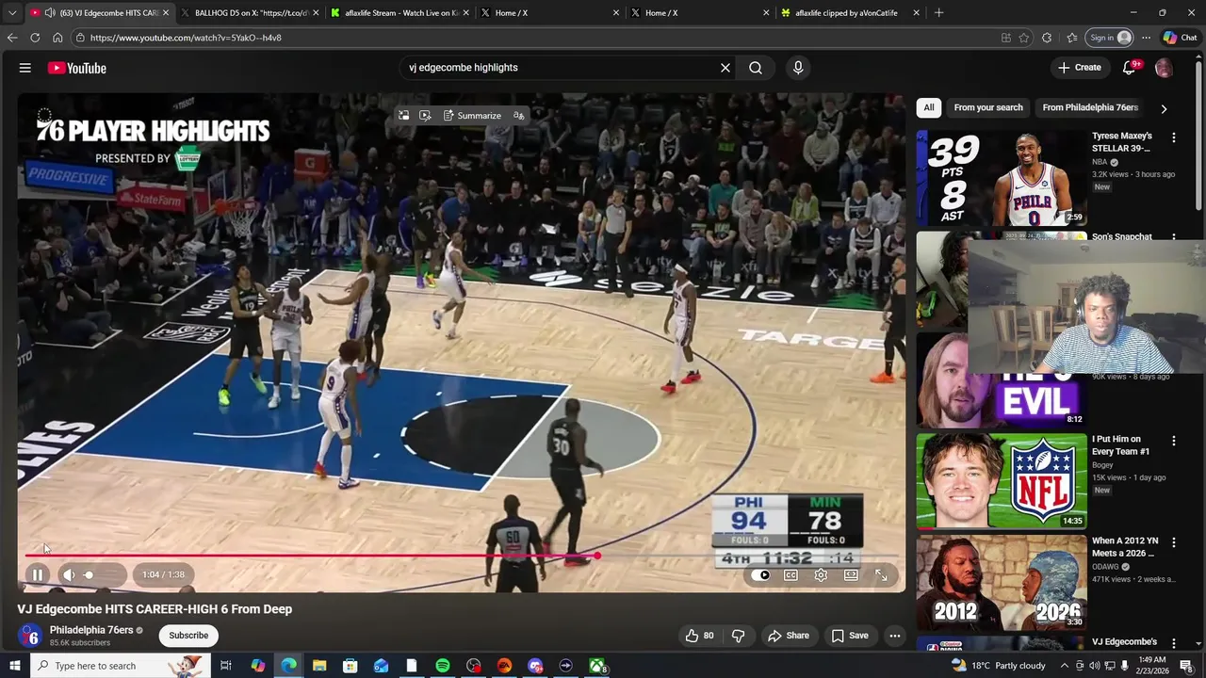Open options for Tyrese Maxey video
Viewport: 1206px width, 678px height.
tap(1174, 137)
